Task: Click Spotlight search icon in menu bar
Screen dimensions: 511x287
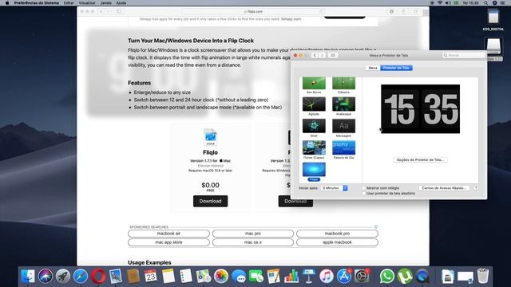Action: (485, 2)
